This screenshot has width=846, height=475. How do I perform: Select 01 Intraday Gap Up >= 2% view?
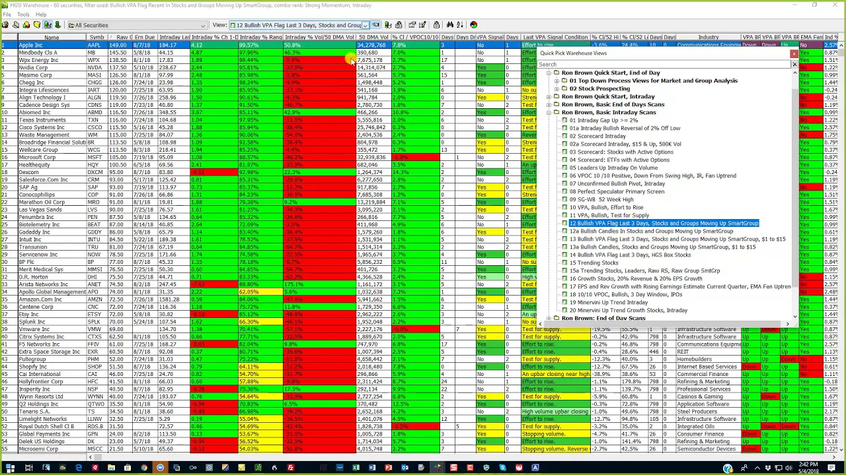tap(603, 120)
